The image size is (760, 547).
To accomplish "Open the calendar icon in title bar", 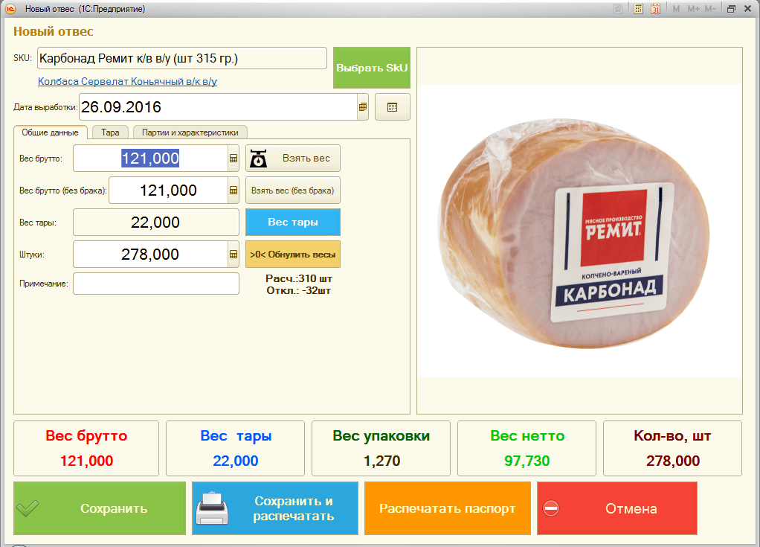I will click(655, 9).
